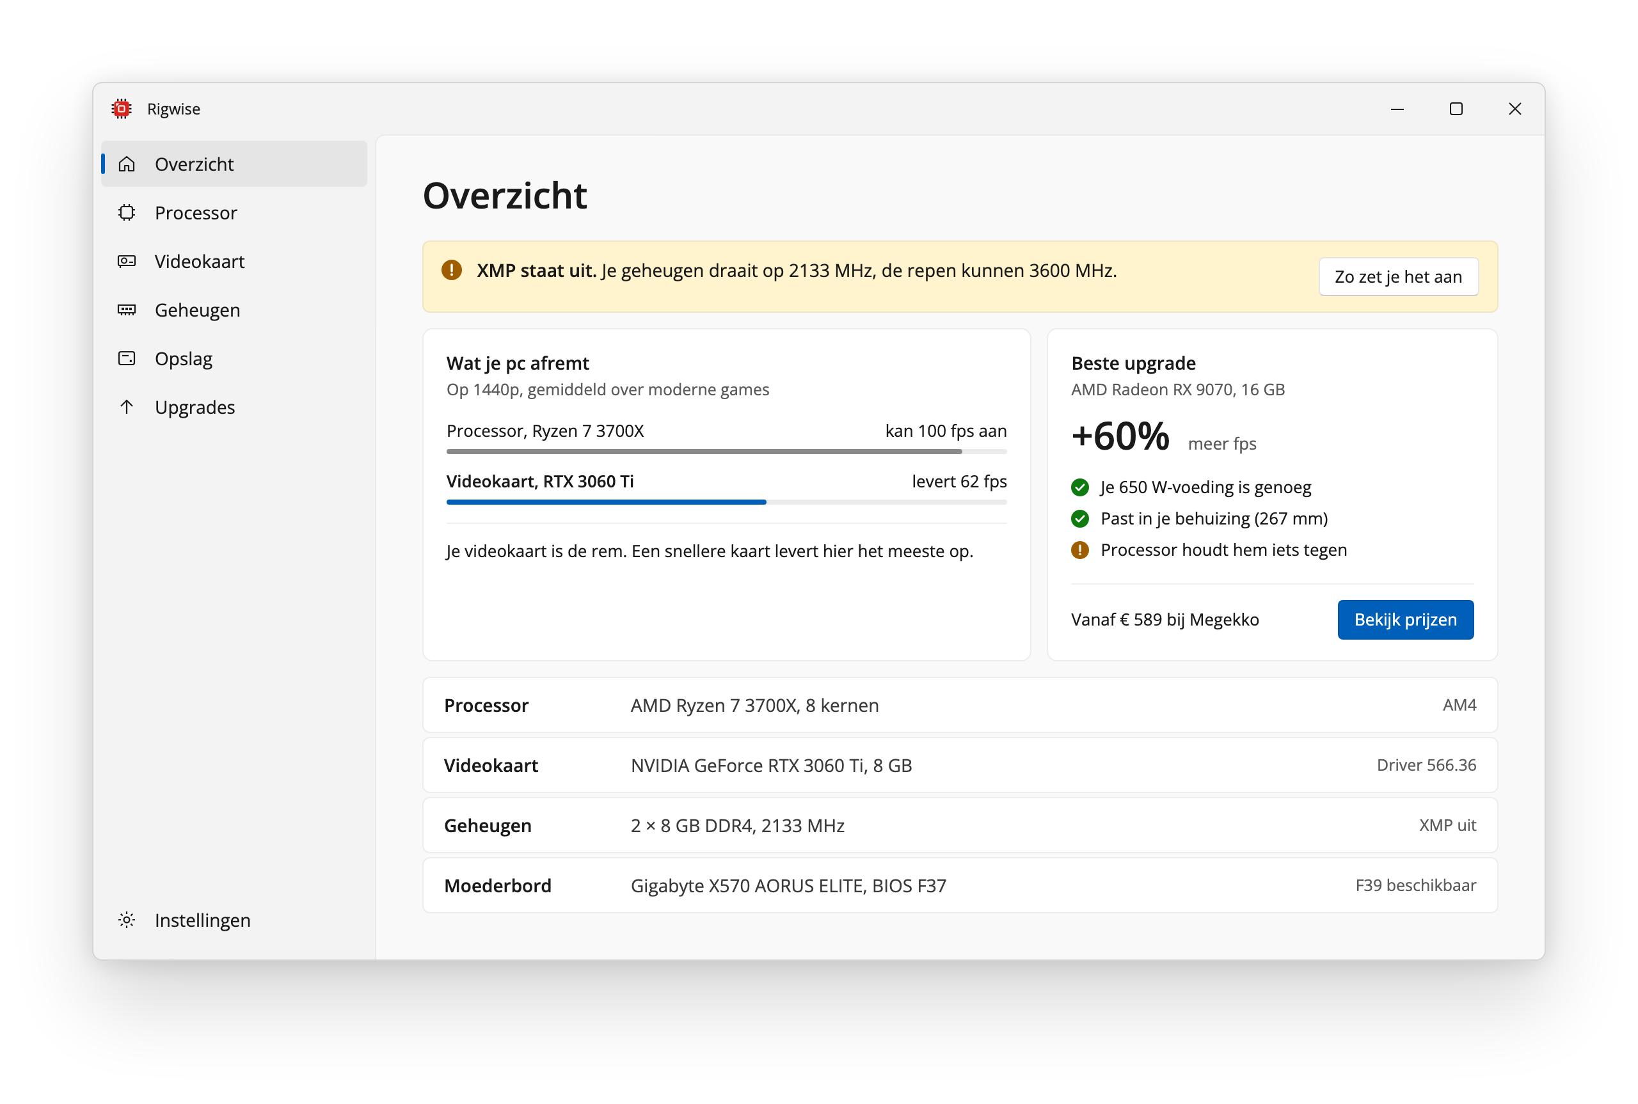This screenshot has width=1638, height=1104.
Task: Close the Rigwise window
Action: [1515, 109]
